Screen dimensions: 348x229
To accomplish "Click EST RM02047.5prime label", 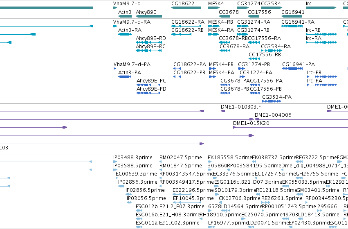I will coord(181,158).
